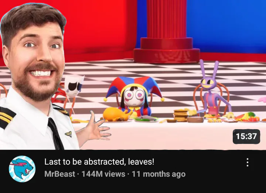Click the red pillar base
This screenshot has height=193, width=266.
pos(166,51)
